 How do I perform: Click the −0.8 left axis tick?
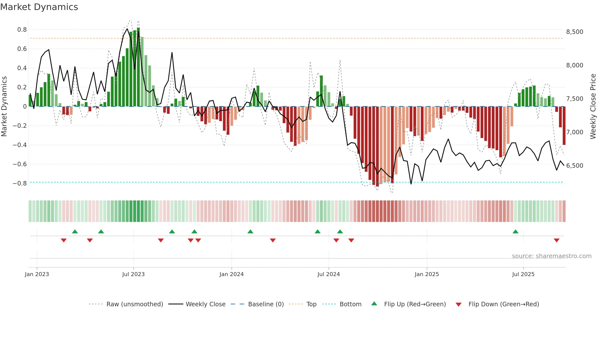20,183
